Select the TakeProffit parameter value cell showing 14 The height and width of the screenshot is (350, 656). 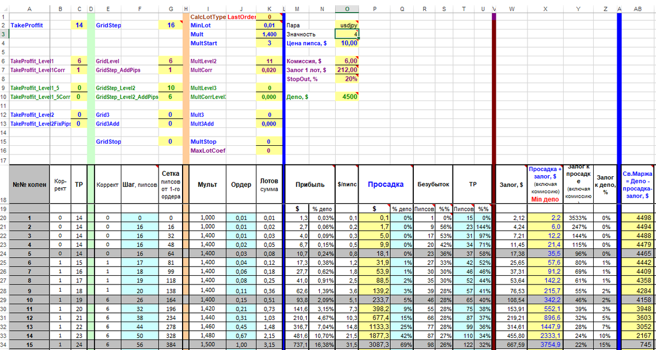click(79, 25)
